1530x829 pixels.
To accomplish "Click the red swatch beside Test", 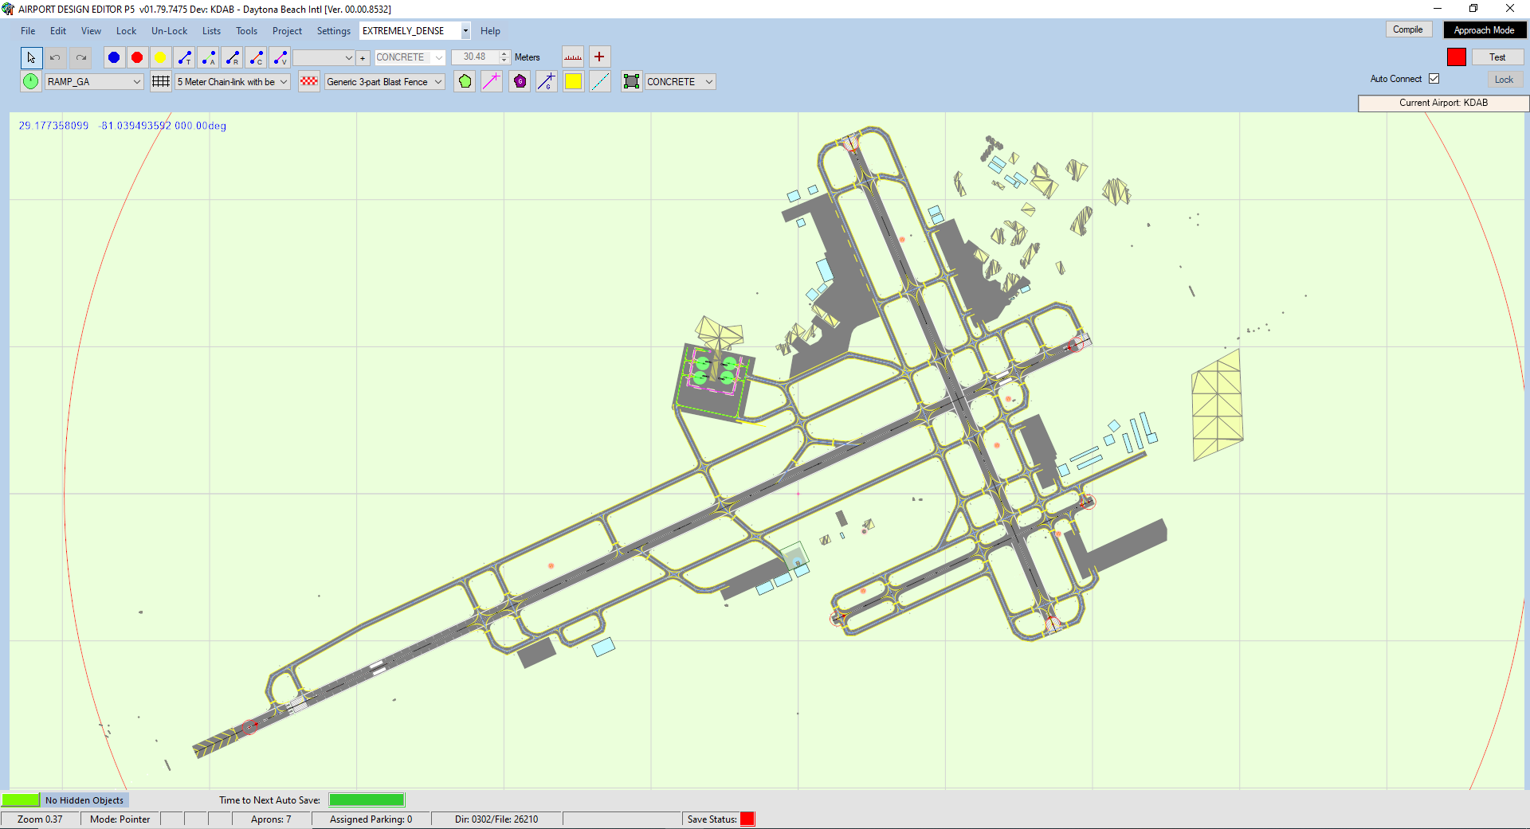I will [1457, 57].
